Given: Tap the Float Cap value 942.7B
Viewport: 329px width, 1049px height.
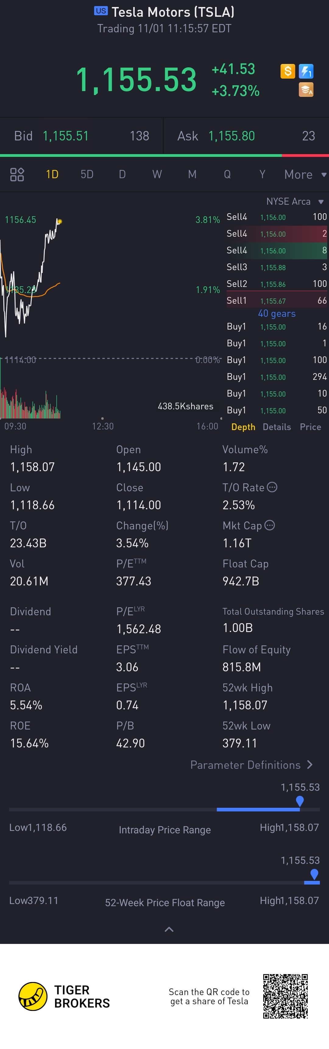Looking at the screenshot, I should (x=241, y=581).
